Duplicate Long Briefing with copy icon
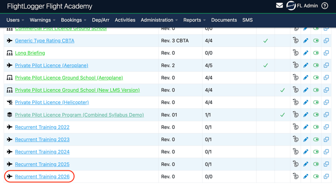The height and width of the screenshot is (186, 336). (326, 52)
